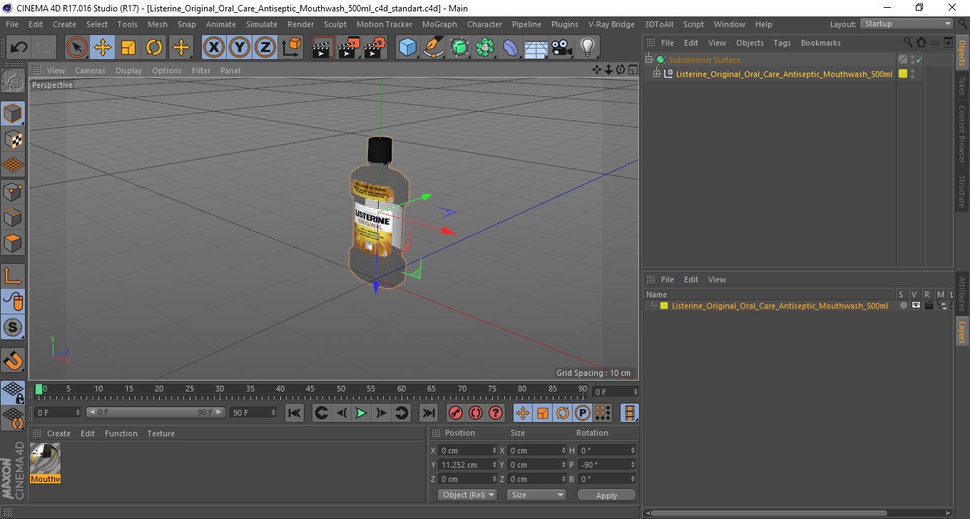Click the Position Y input field
Viewport: 970px width, 519px height.
pyautogui.click(x=469, y=465)
